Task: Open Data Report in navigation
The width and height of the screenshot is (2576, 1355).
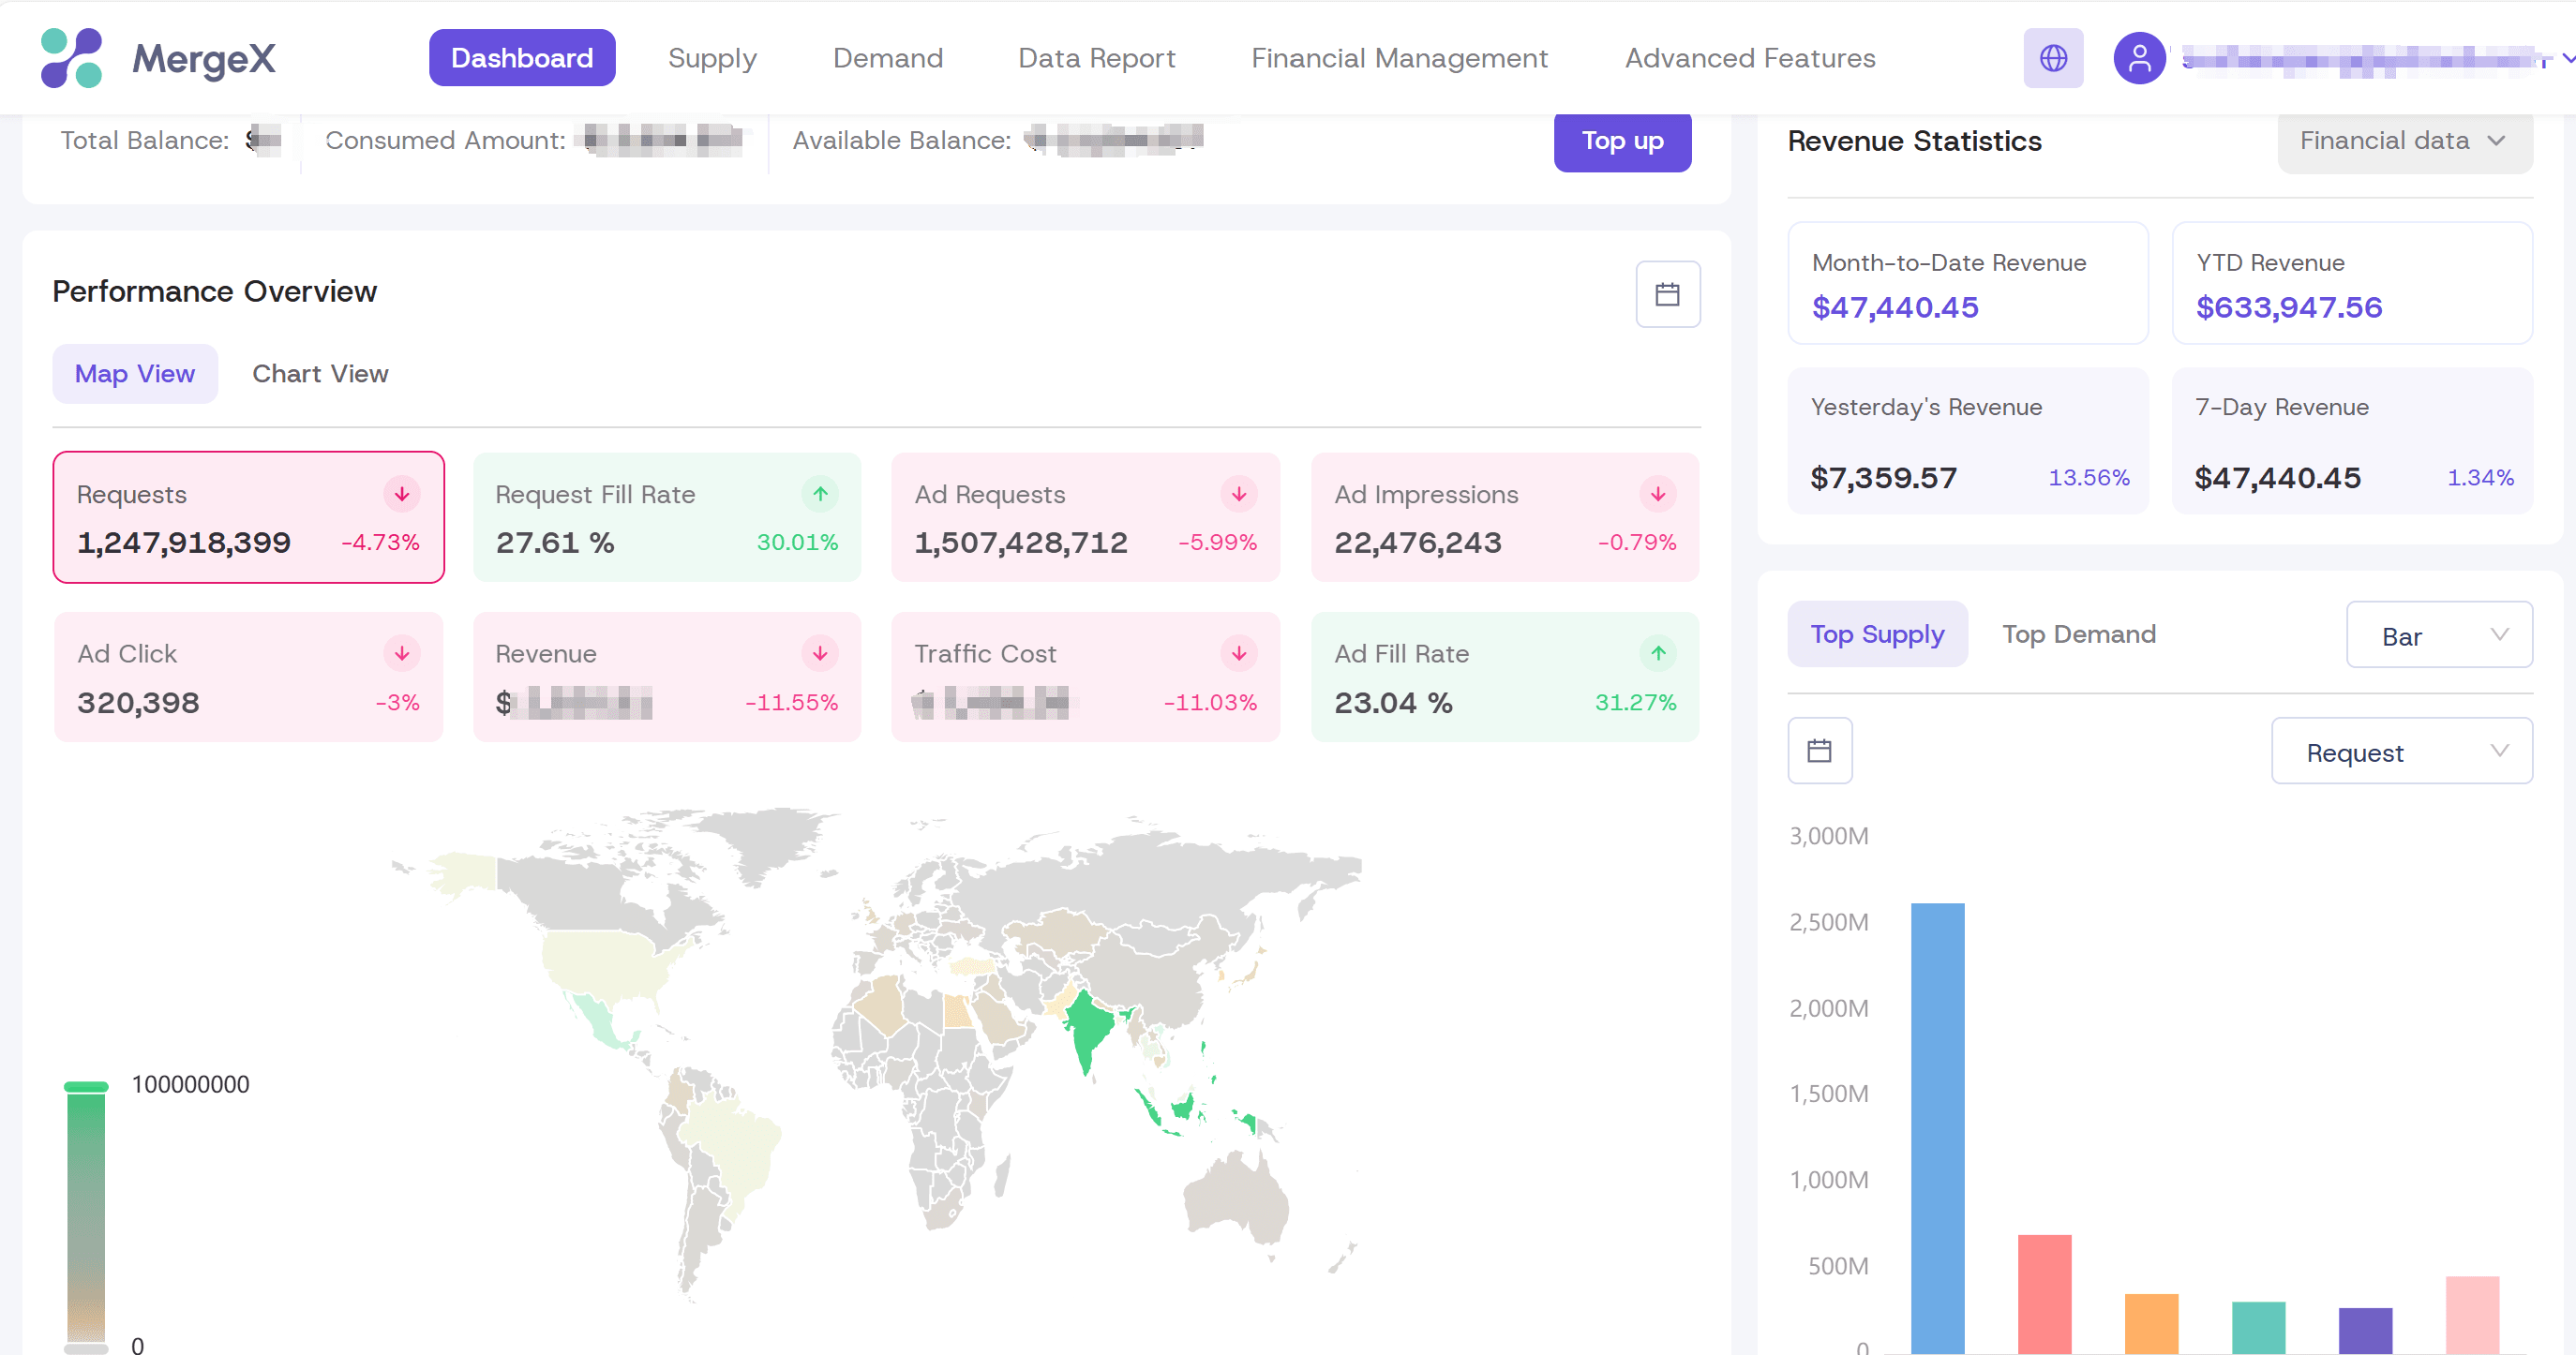Action: point(1096,58)
